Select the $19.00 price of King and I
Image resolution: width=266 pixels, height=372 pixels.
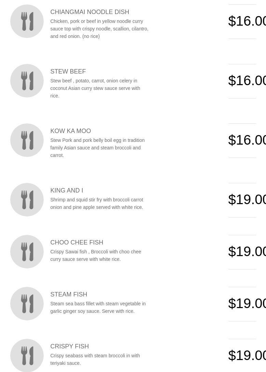click(x=247, y=200)
